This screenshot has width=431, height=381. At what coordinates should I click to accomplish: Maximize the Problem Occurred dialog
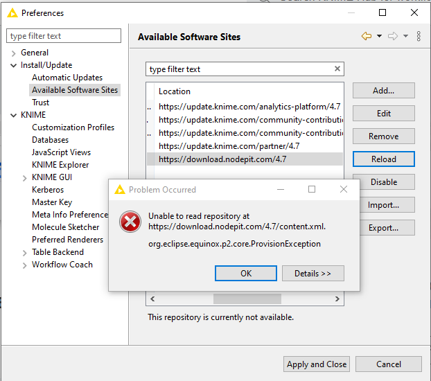tap(312, 189)
